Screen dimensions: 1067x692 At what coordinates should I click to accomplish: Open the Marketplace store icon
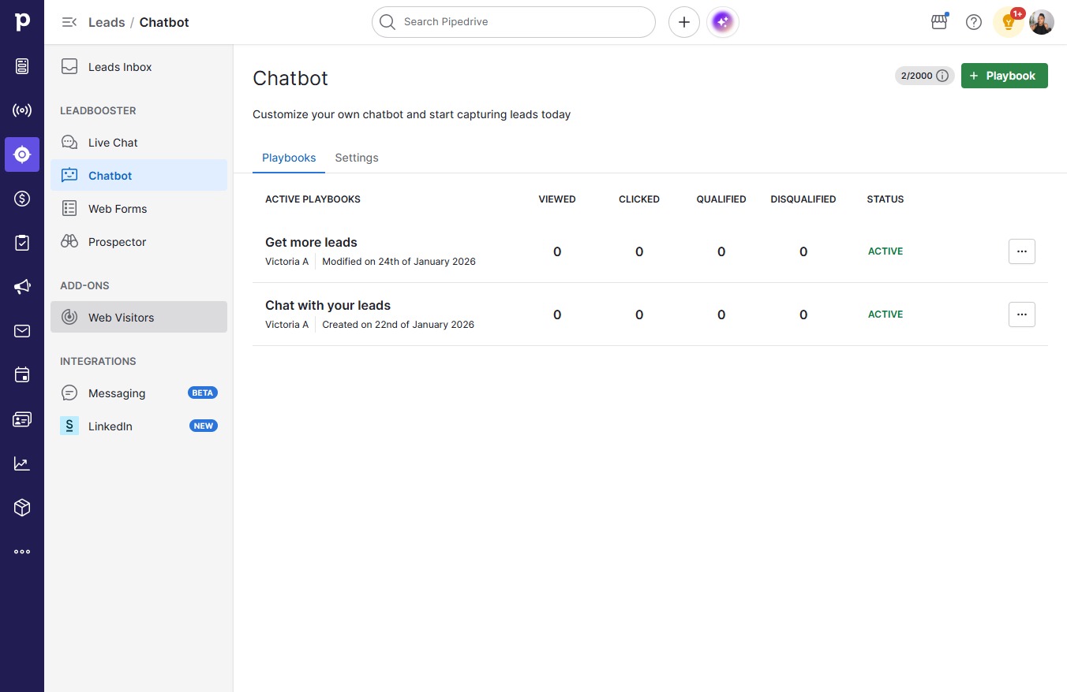939,22
